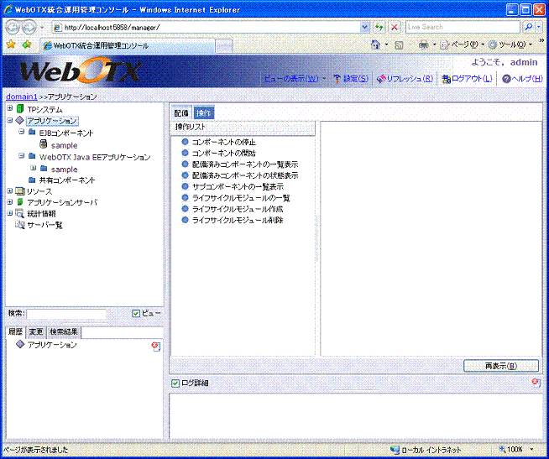Viewport: 549px width, 459px height.
Task: Click the TPシステム tree node icon
Action: pyautogui.click(x=20, y=109)
